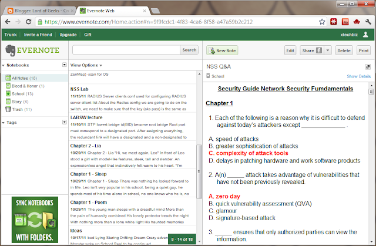Reload the page with the refresh icon

click(x=29, y=22)
